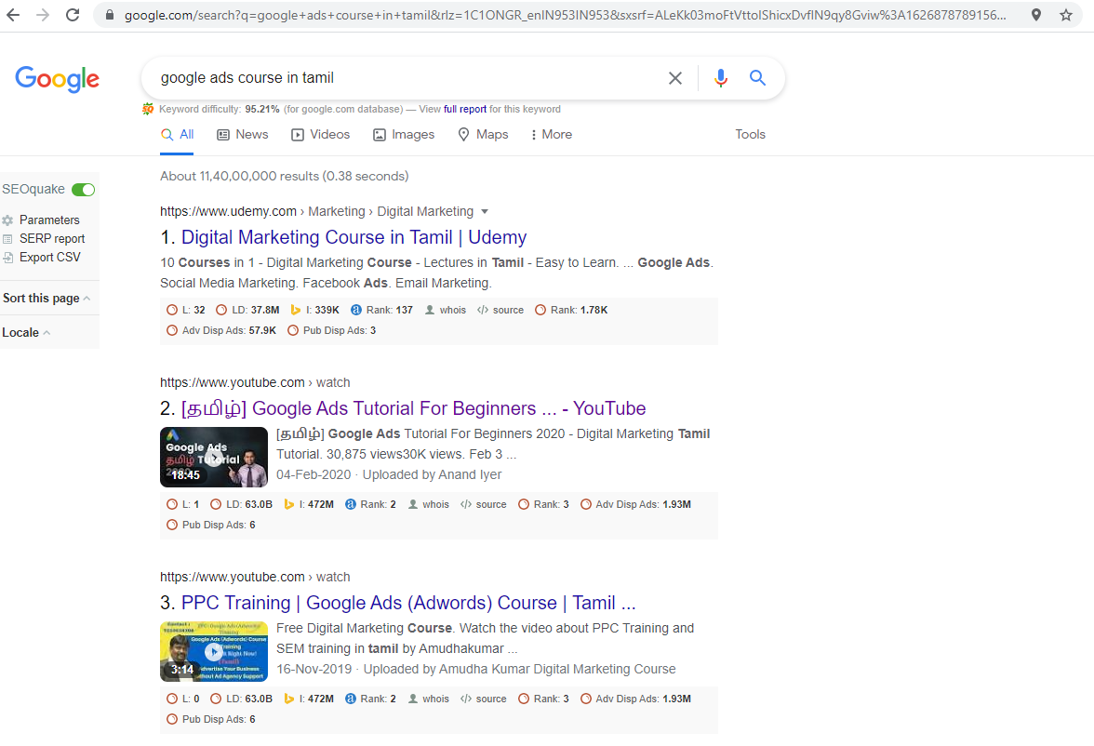
Task: Open the dropdown arrow beside the Udemy URL
Action: point(485,212)
